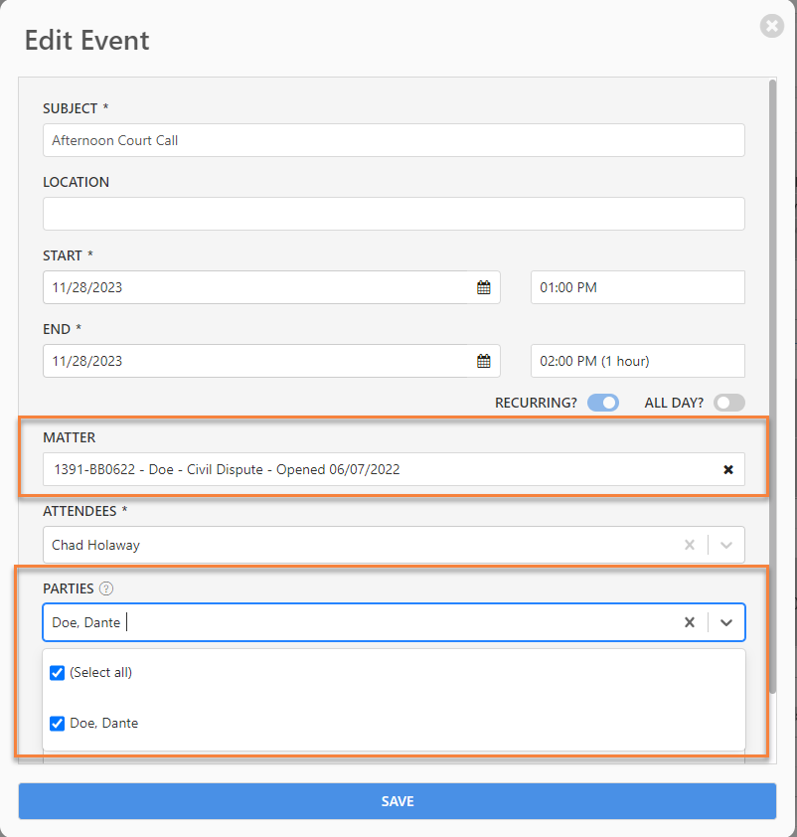Open the End date calendar picker
The height and width of the screenshot is (837, 797).
[x=483, y=362]
